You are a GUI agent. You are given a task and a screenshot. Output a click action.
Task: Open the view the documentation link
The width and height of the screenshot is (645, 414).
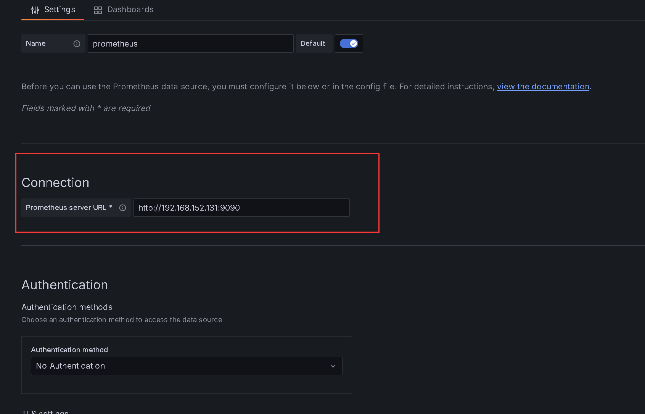[x=543, y=87]
